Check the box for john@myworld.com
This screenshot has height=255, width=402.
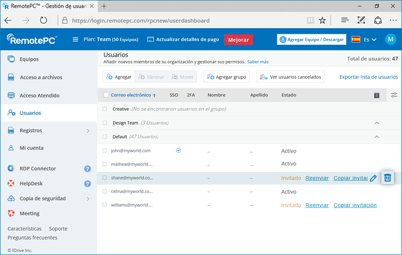click(105, 150)
